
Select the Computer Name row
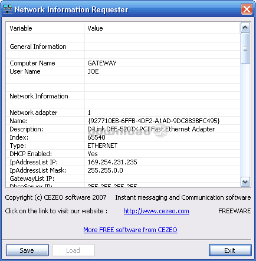coord(123,63)
